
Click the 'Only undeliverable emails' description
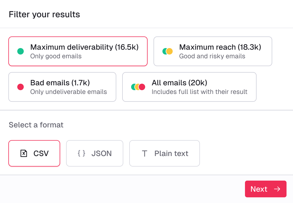pos(69,92)
